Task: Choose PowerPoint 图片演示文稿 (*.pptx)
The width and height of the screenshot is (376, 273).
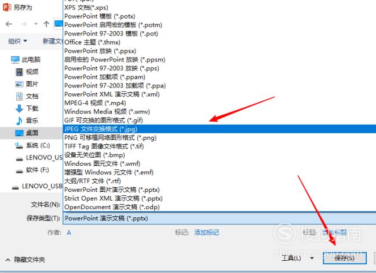Action: (x=220, y=190)
